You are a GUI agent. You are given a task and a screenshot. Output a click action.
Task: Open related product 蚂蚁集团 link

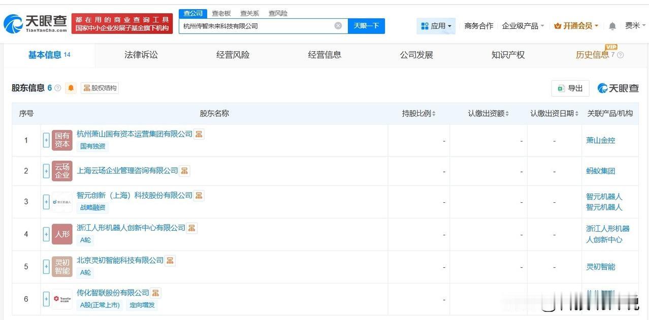601,171
